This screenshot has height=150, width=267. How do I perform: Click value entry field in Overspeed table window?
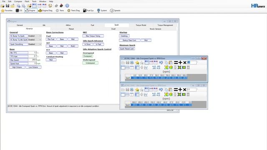pos(192,62)
